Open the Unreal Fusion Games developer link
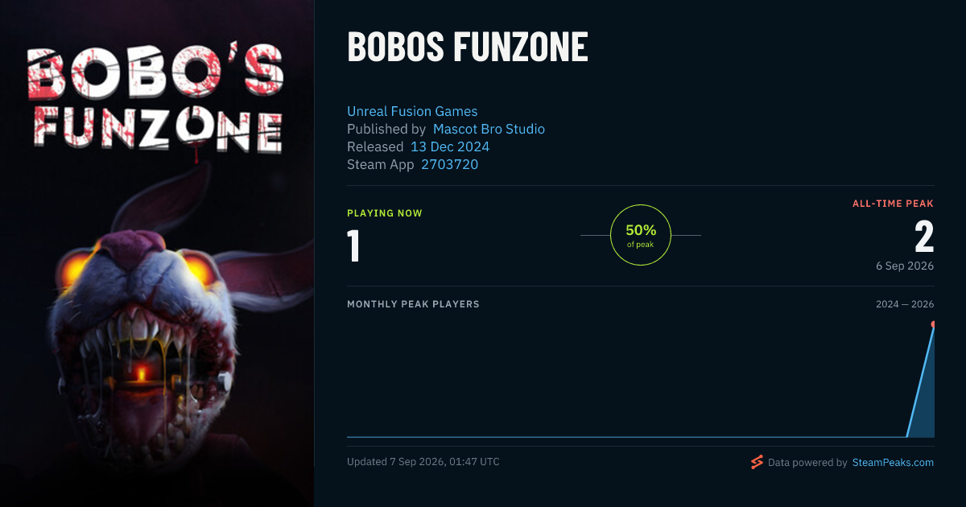 412,111
